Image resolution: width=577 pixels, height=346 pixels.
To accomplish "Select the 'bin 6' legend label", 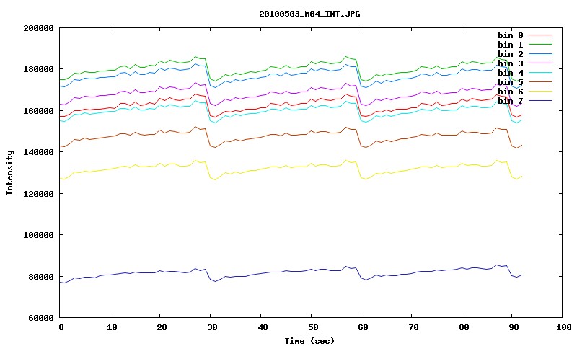I will click(511, 92).
